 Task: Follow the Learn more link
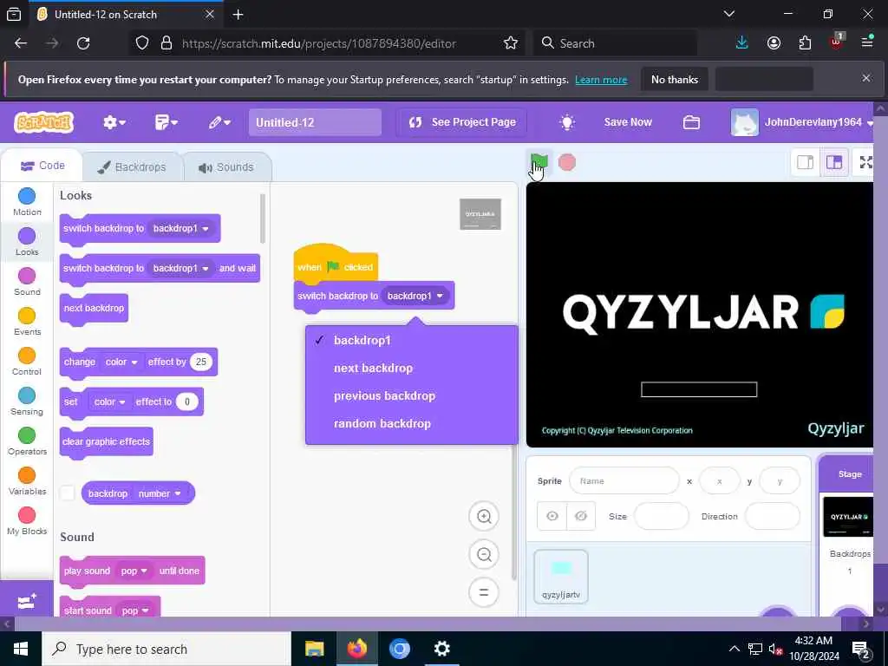tap(601, 80)
